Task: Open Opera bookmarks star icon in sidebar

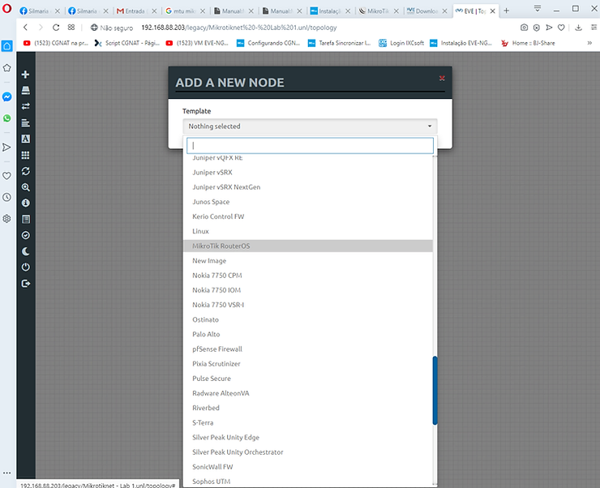Action: [6, 68]
